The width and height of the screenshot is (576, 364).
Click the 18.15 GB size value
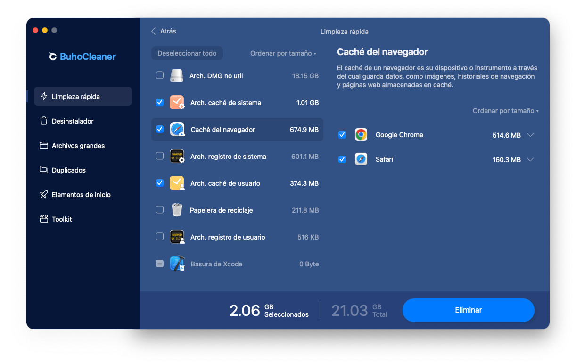click(x=305, y=76)
